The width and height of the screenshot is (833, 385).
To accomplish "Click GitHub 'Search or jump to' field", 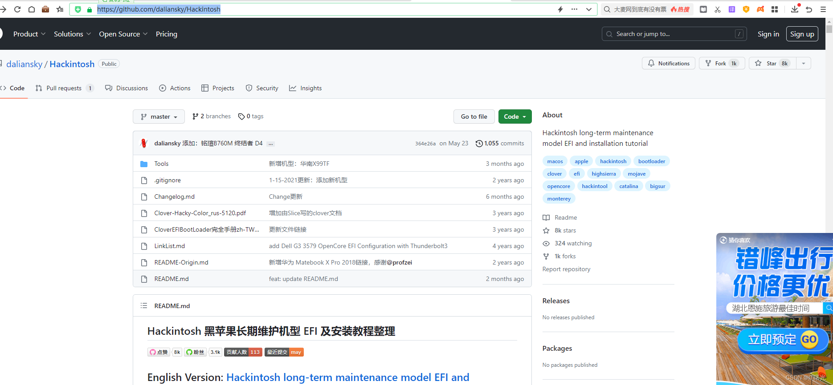I will [x=674, y=34].
